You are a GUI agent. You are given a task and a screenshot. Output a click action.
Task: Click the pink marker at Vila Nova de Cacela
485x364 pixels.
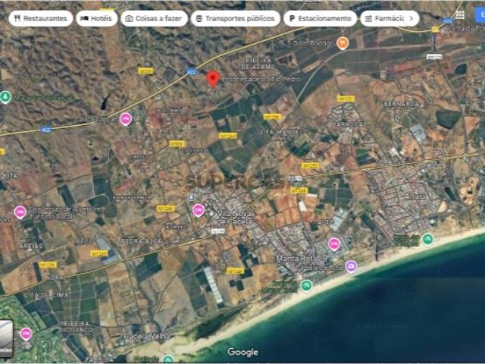pyautogui.click(x=198, y=210)
